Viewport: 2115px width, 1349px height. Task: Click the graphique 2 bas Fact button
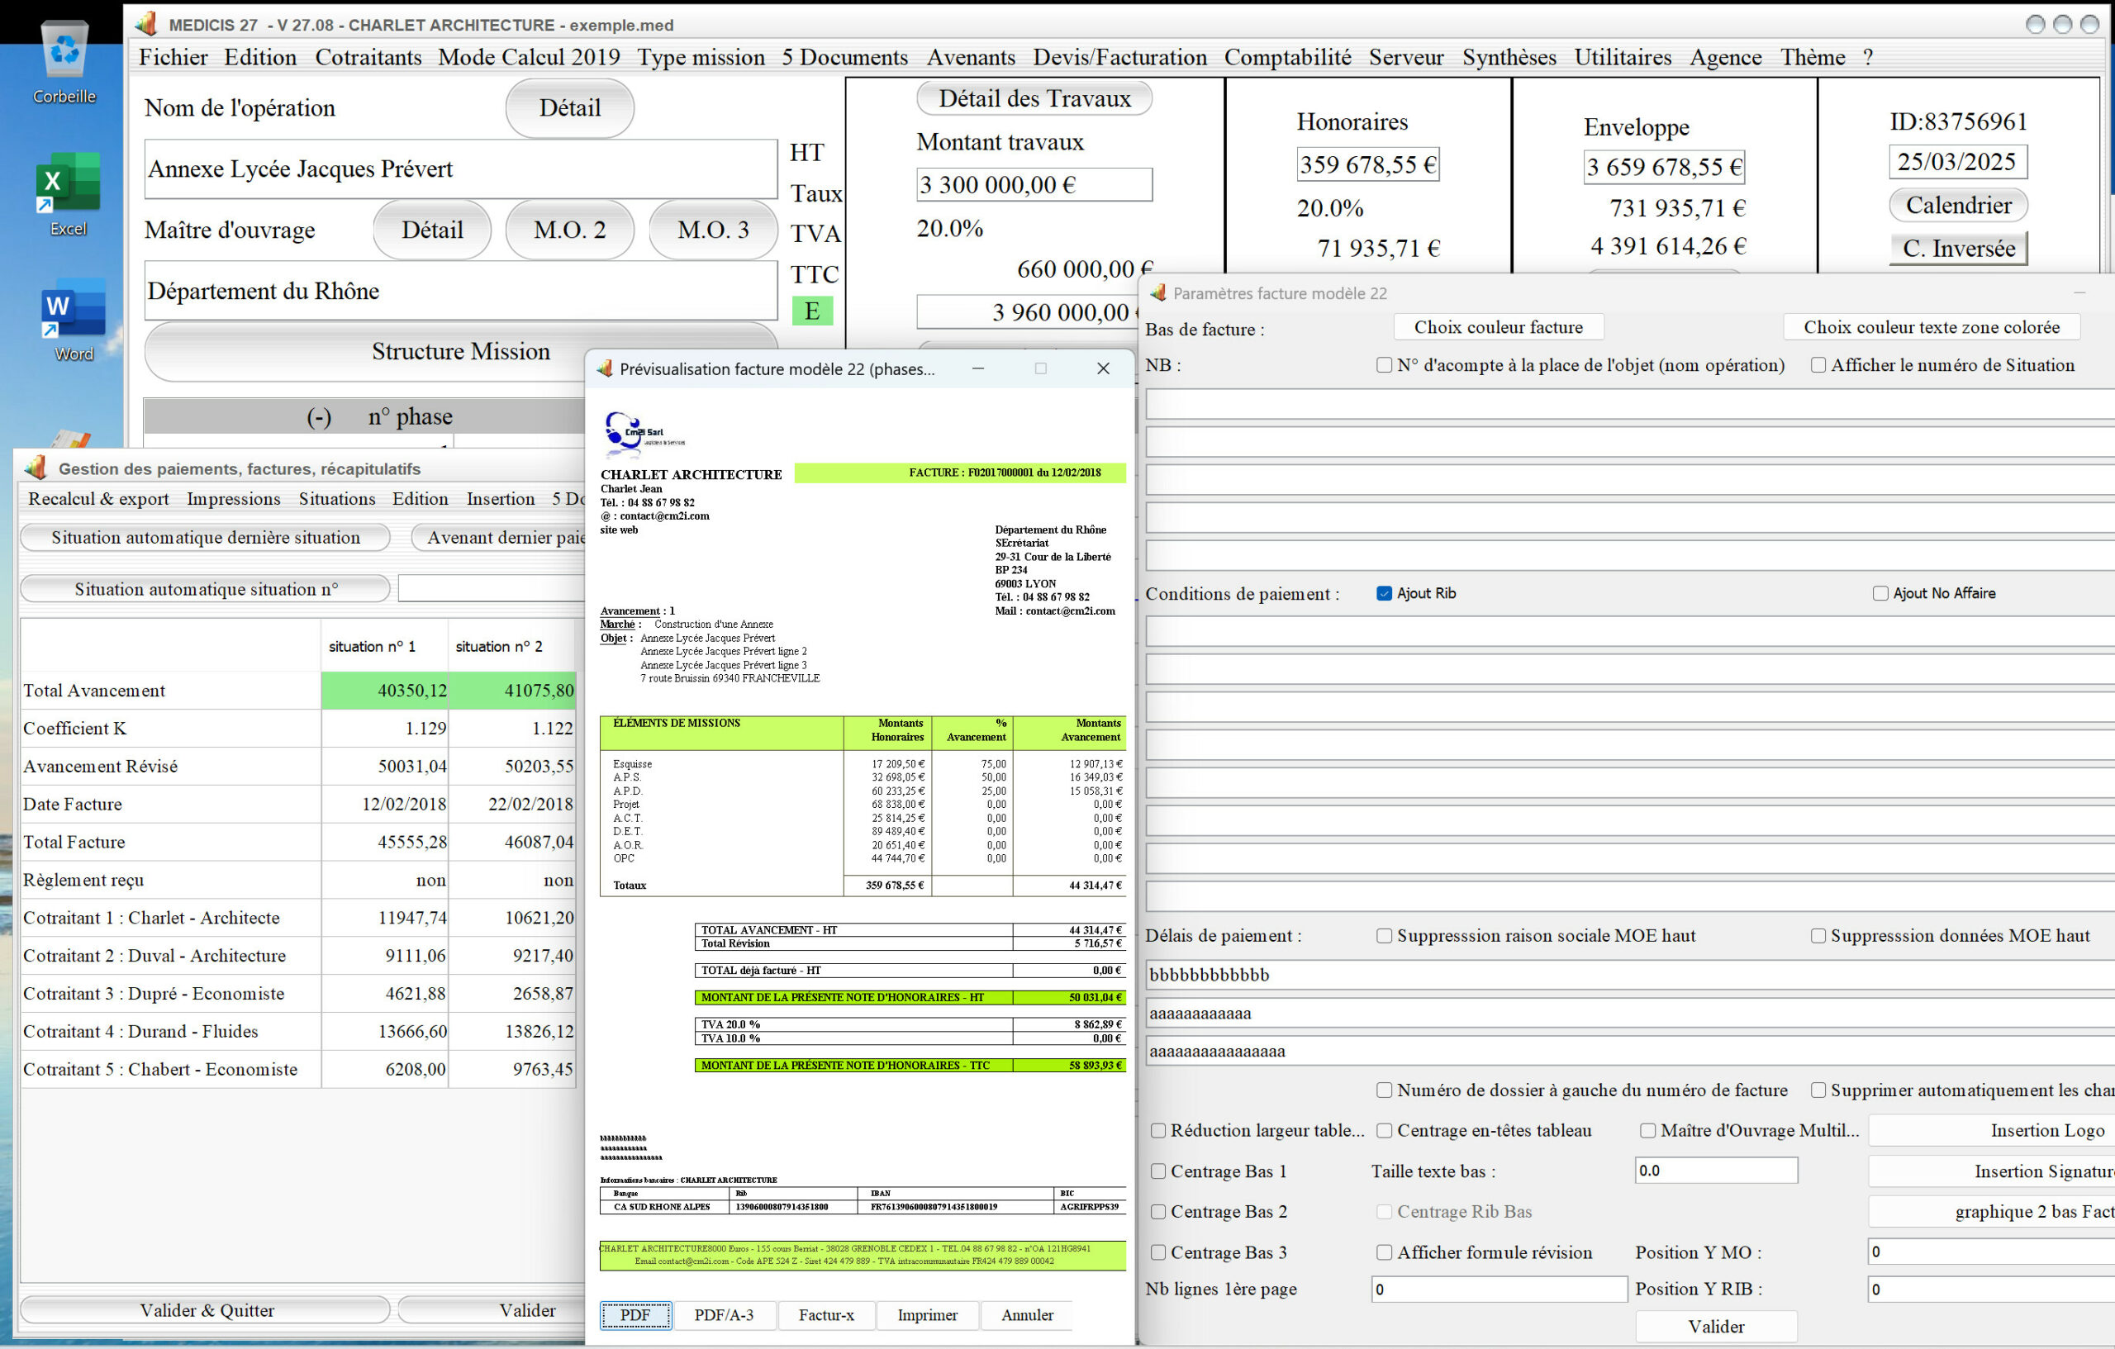(x=1991, y=1211)
